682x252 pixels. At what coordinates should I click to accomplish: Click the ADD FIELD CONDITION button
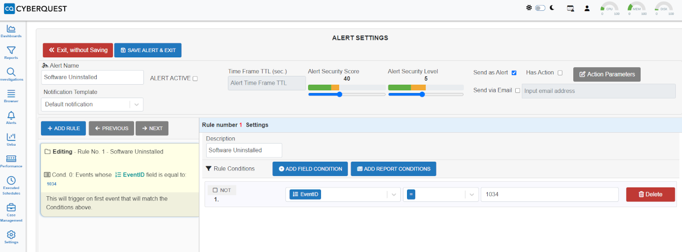coord(310,169)
